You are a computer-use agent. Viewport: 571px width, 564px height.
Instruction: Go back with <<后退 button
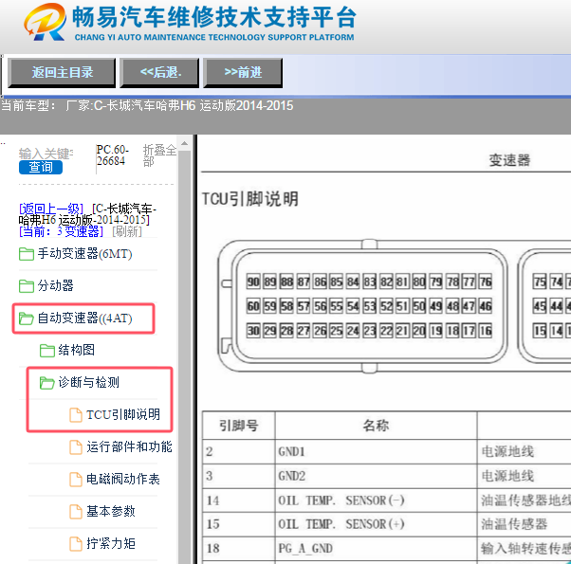pos(159,72)
